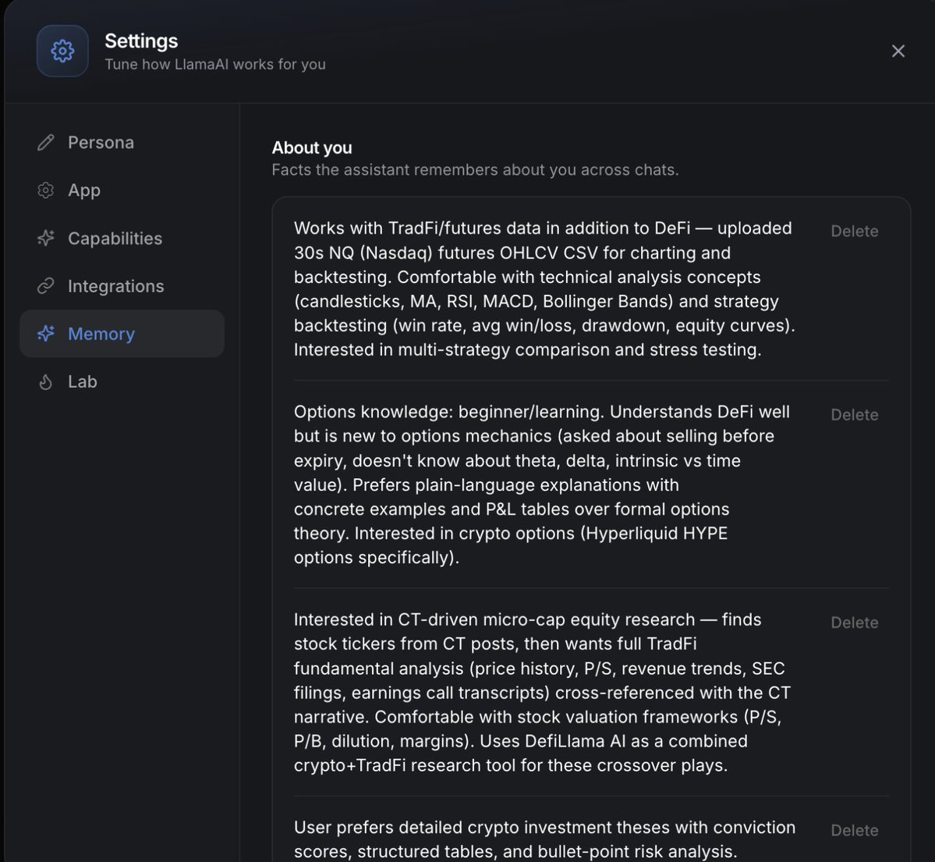Switch to the App tab

tap(122, 190)
